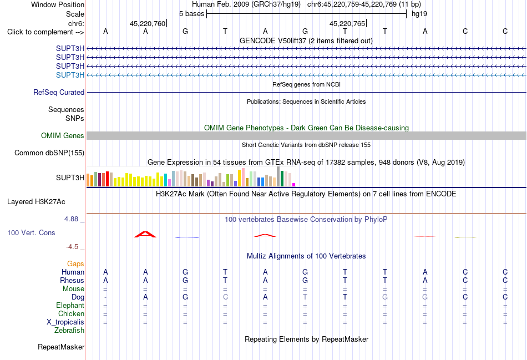Open 'RefSeq genes from NCBI' track title
Image resolution: width=527 pixels, height=360 pixels.
coord(306,84)
